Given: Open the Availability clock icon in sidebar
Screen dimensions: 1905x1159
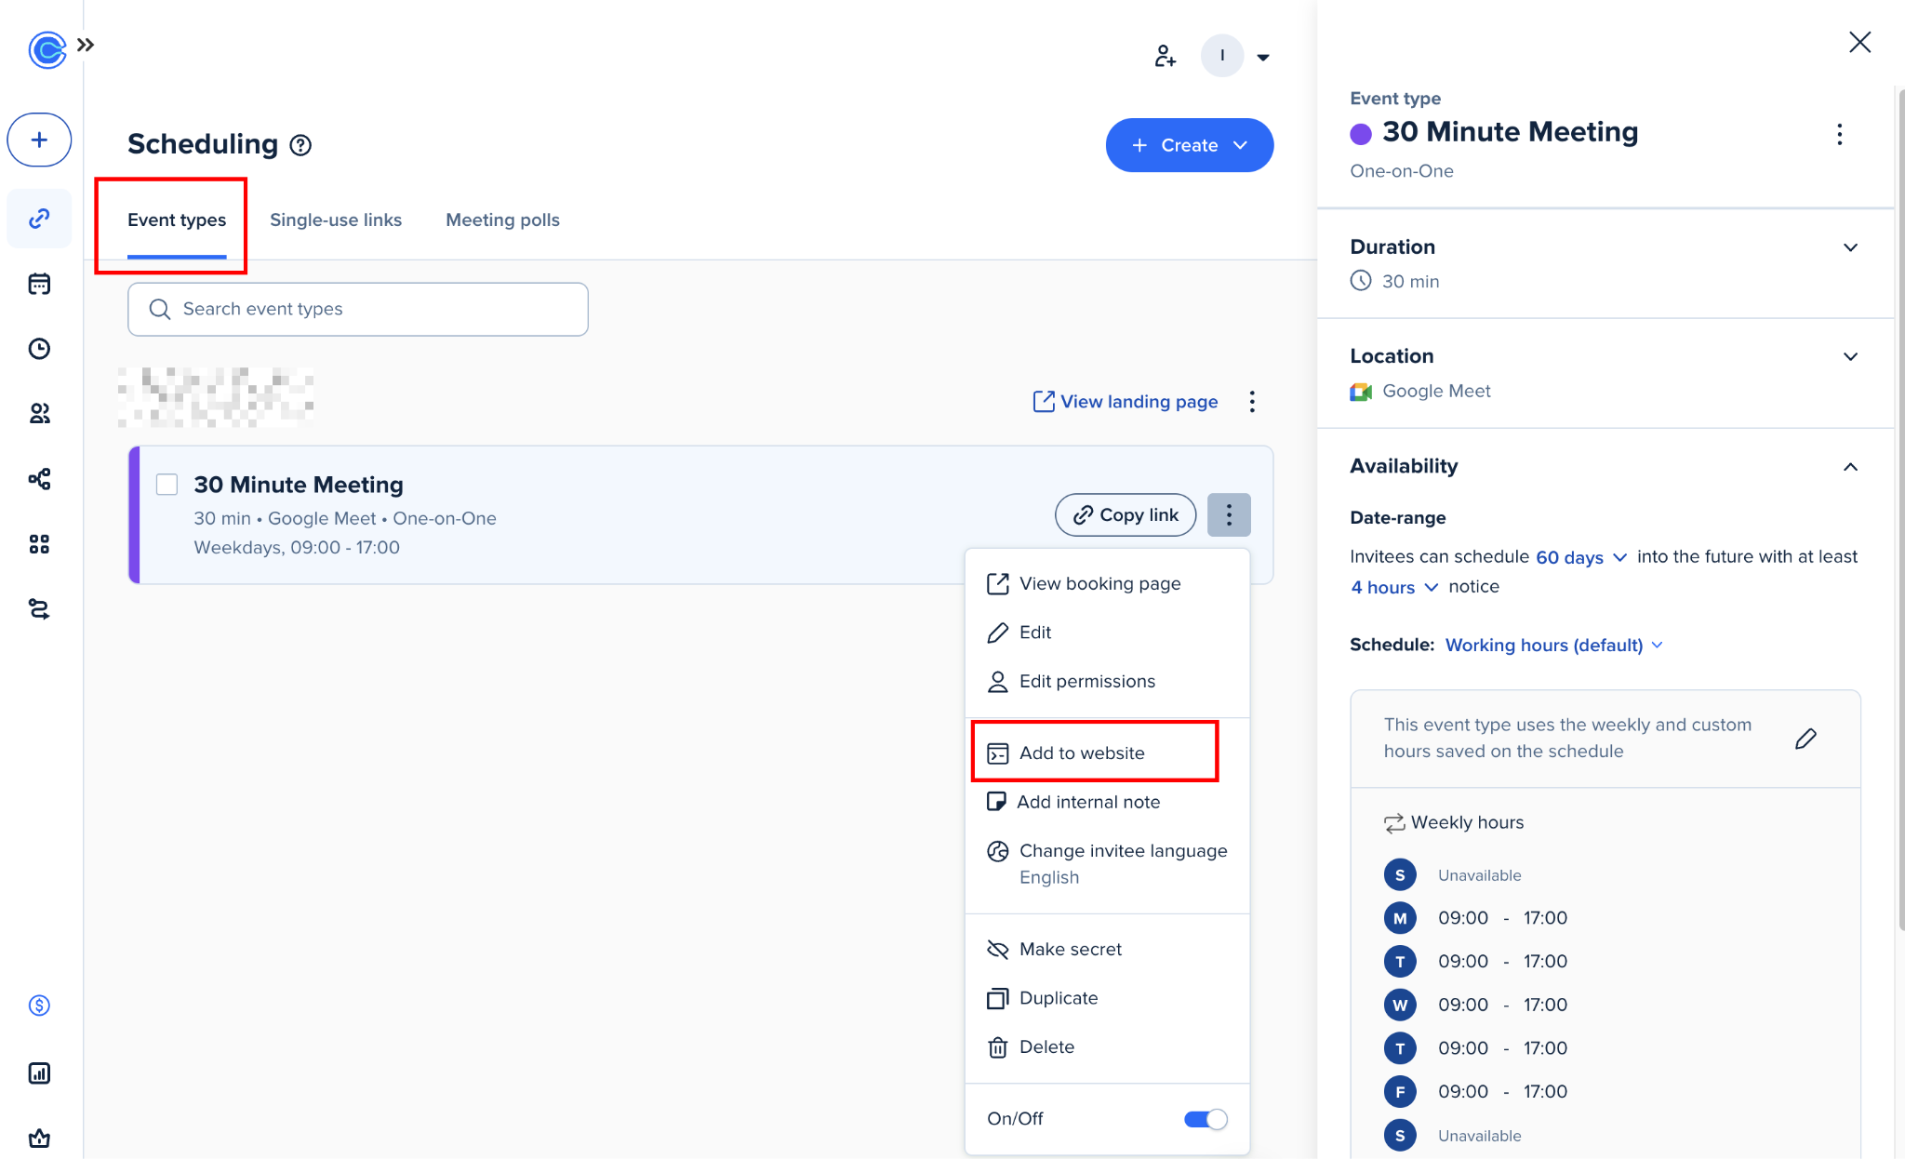Looking at the screenshot, I should click(39, 349).
